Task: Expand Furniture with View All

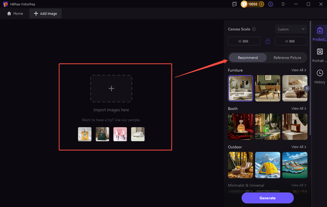Action: coord(298,70)
